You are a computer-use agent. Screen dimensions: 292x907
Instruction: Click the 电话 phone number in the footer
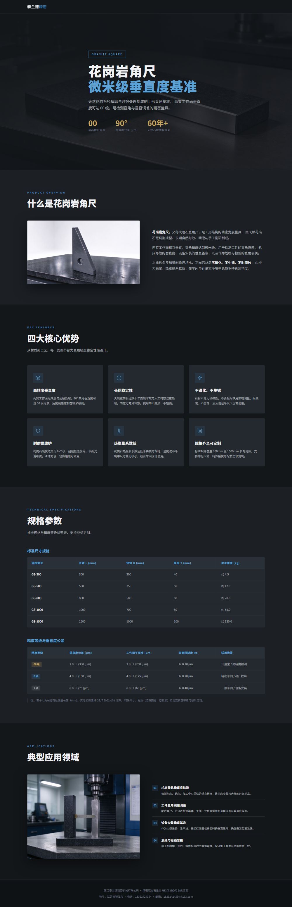click(x=143, y=897)
